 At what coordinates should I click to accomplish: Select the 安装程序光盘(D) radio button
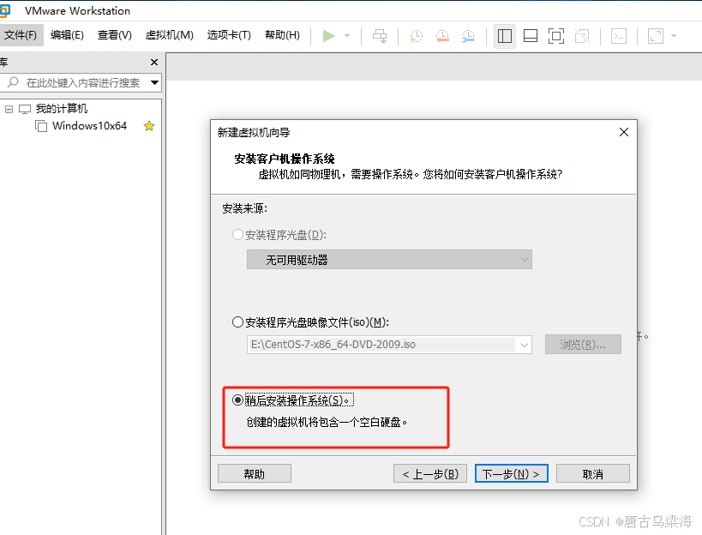point(237,235)
